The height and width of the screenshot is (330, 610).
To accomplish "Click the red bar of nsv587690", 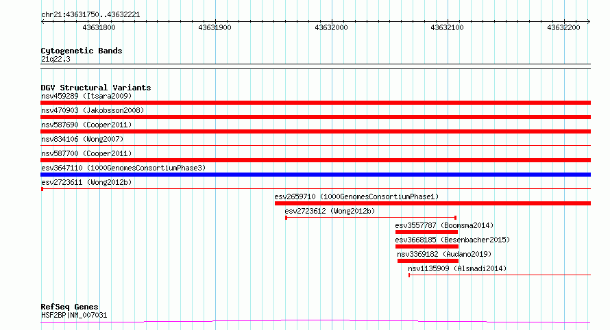I will pyautogui.click(x=315, y=131).
